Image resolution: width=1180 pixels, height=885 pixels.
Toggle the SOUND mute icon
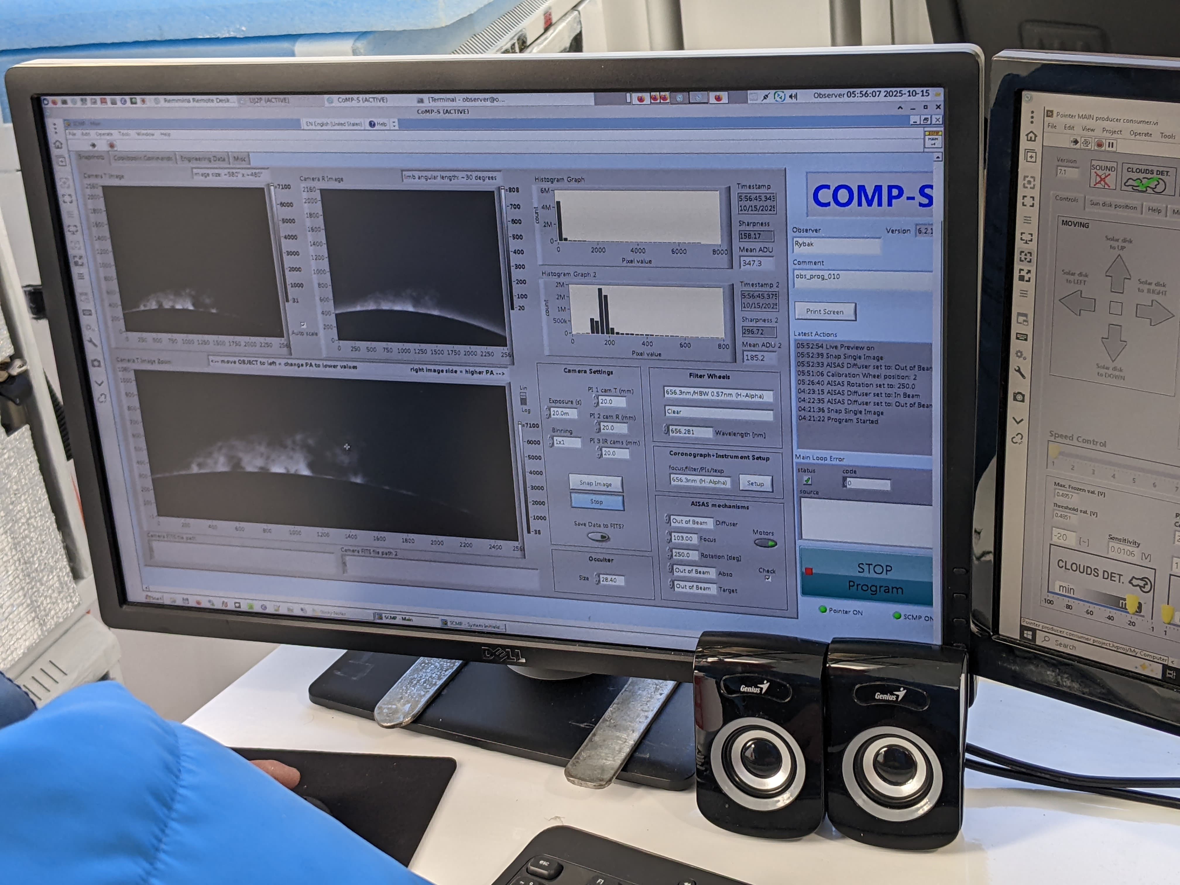tap(1102, 180)
